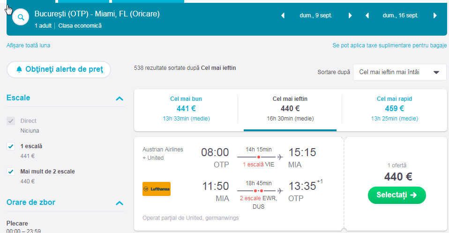
Task: Open 'Afișare toată luna' link
Action: point(28,45)
